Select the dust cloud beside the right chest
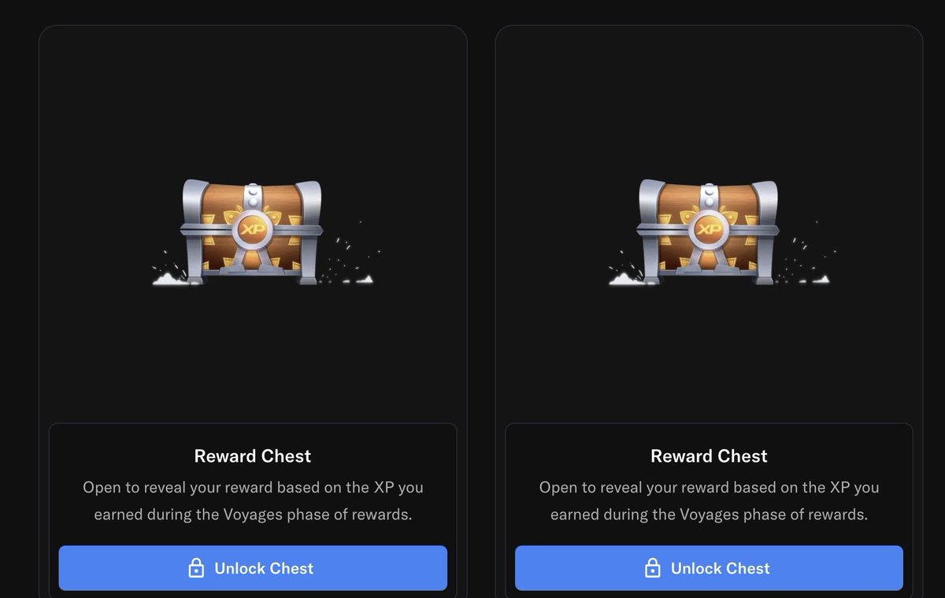Image resolution: width=945 pixels, height=598 pixels. (627, 276)
